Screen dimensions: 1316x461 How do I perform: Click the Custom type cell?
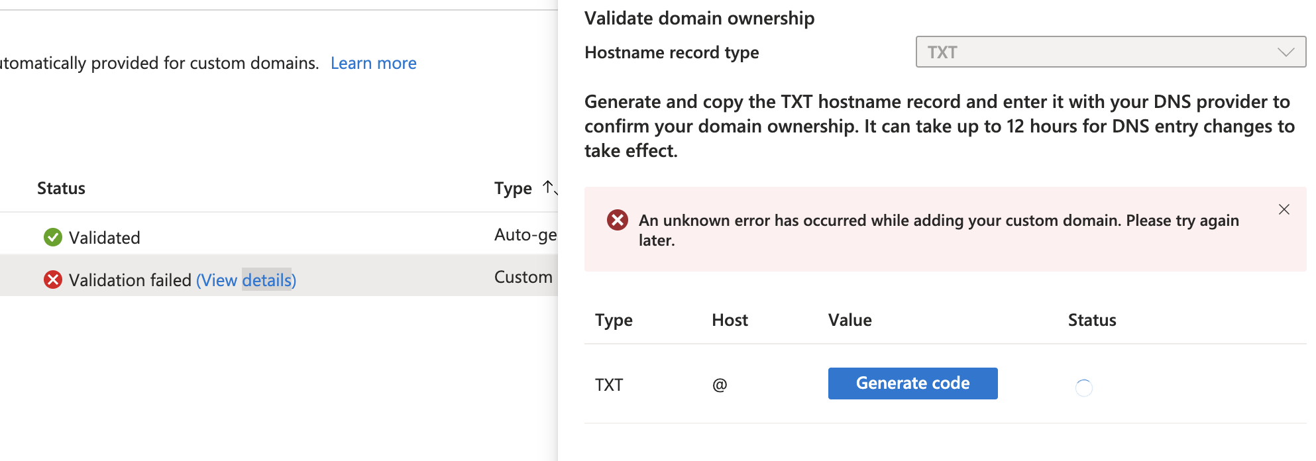click(x=523, y=278)
